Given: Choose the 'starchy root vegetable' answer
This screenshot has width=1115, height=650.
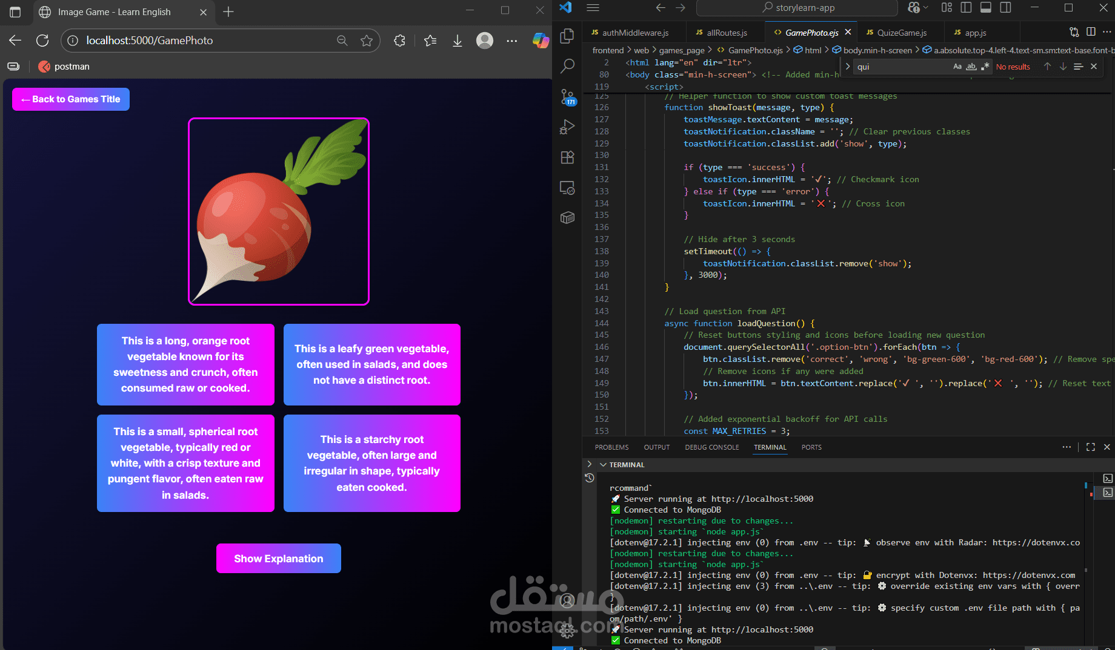Looking at the screenshot, I should coord(372,463).
